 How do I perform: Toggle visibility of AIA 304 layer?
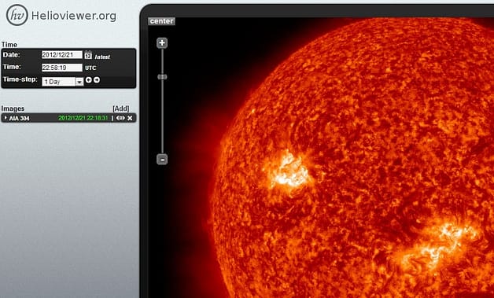pyautogui.click(x=120, y=118)
